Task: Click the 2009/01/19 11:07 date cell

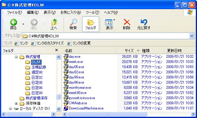Action: point(180,108)
